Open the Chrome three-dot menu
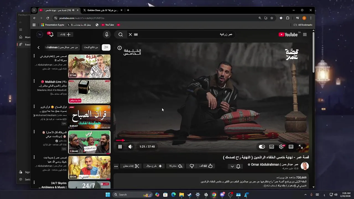Image resolution: width=354 pixels, height=199 pixels. tap(311, 18)
